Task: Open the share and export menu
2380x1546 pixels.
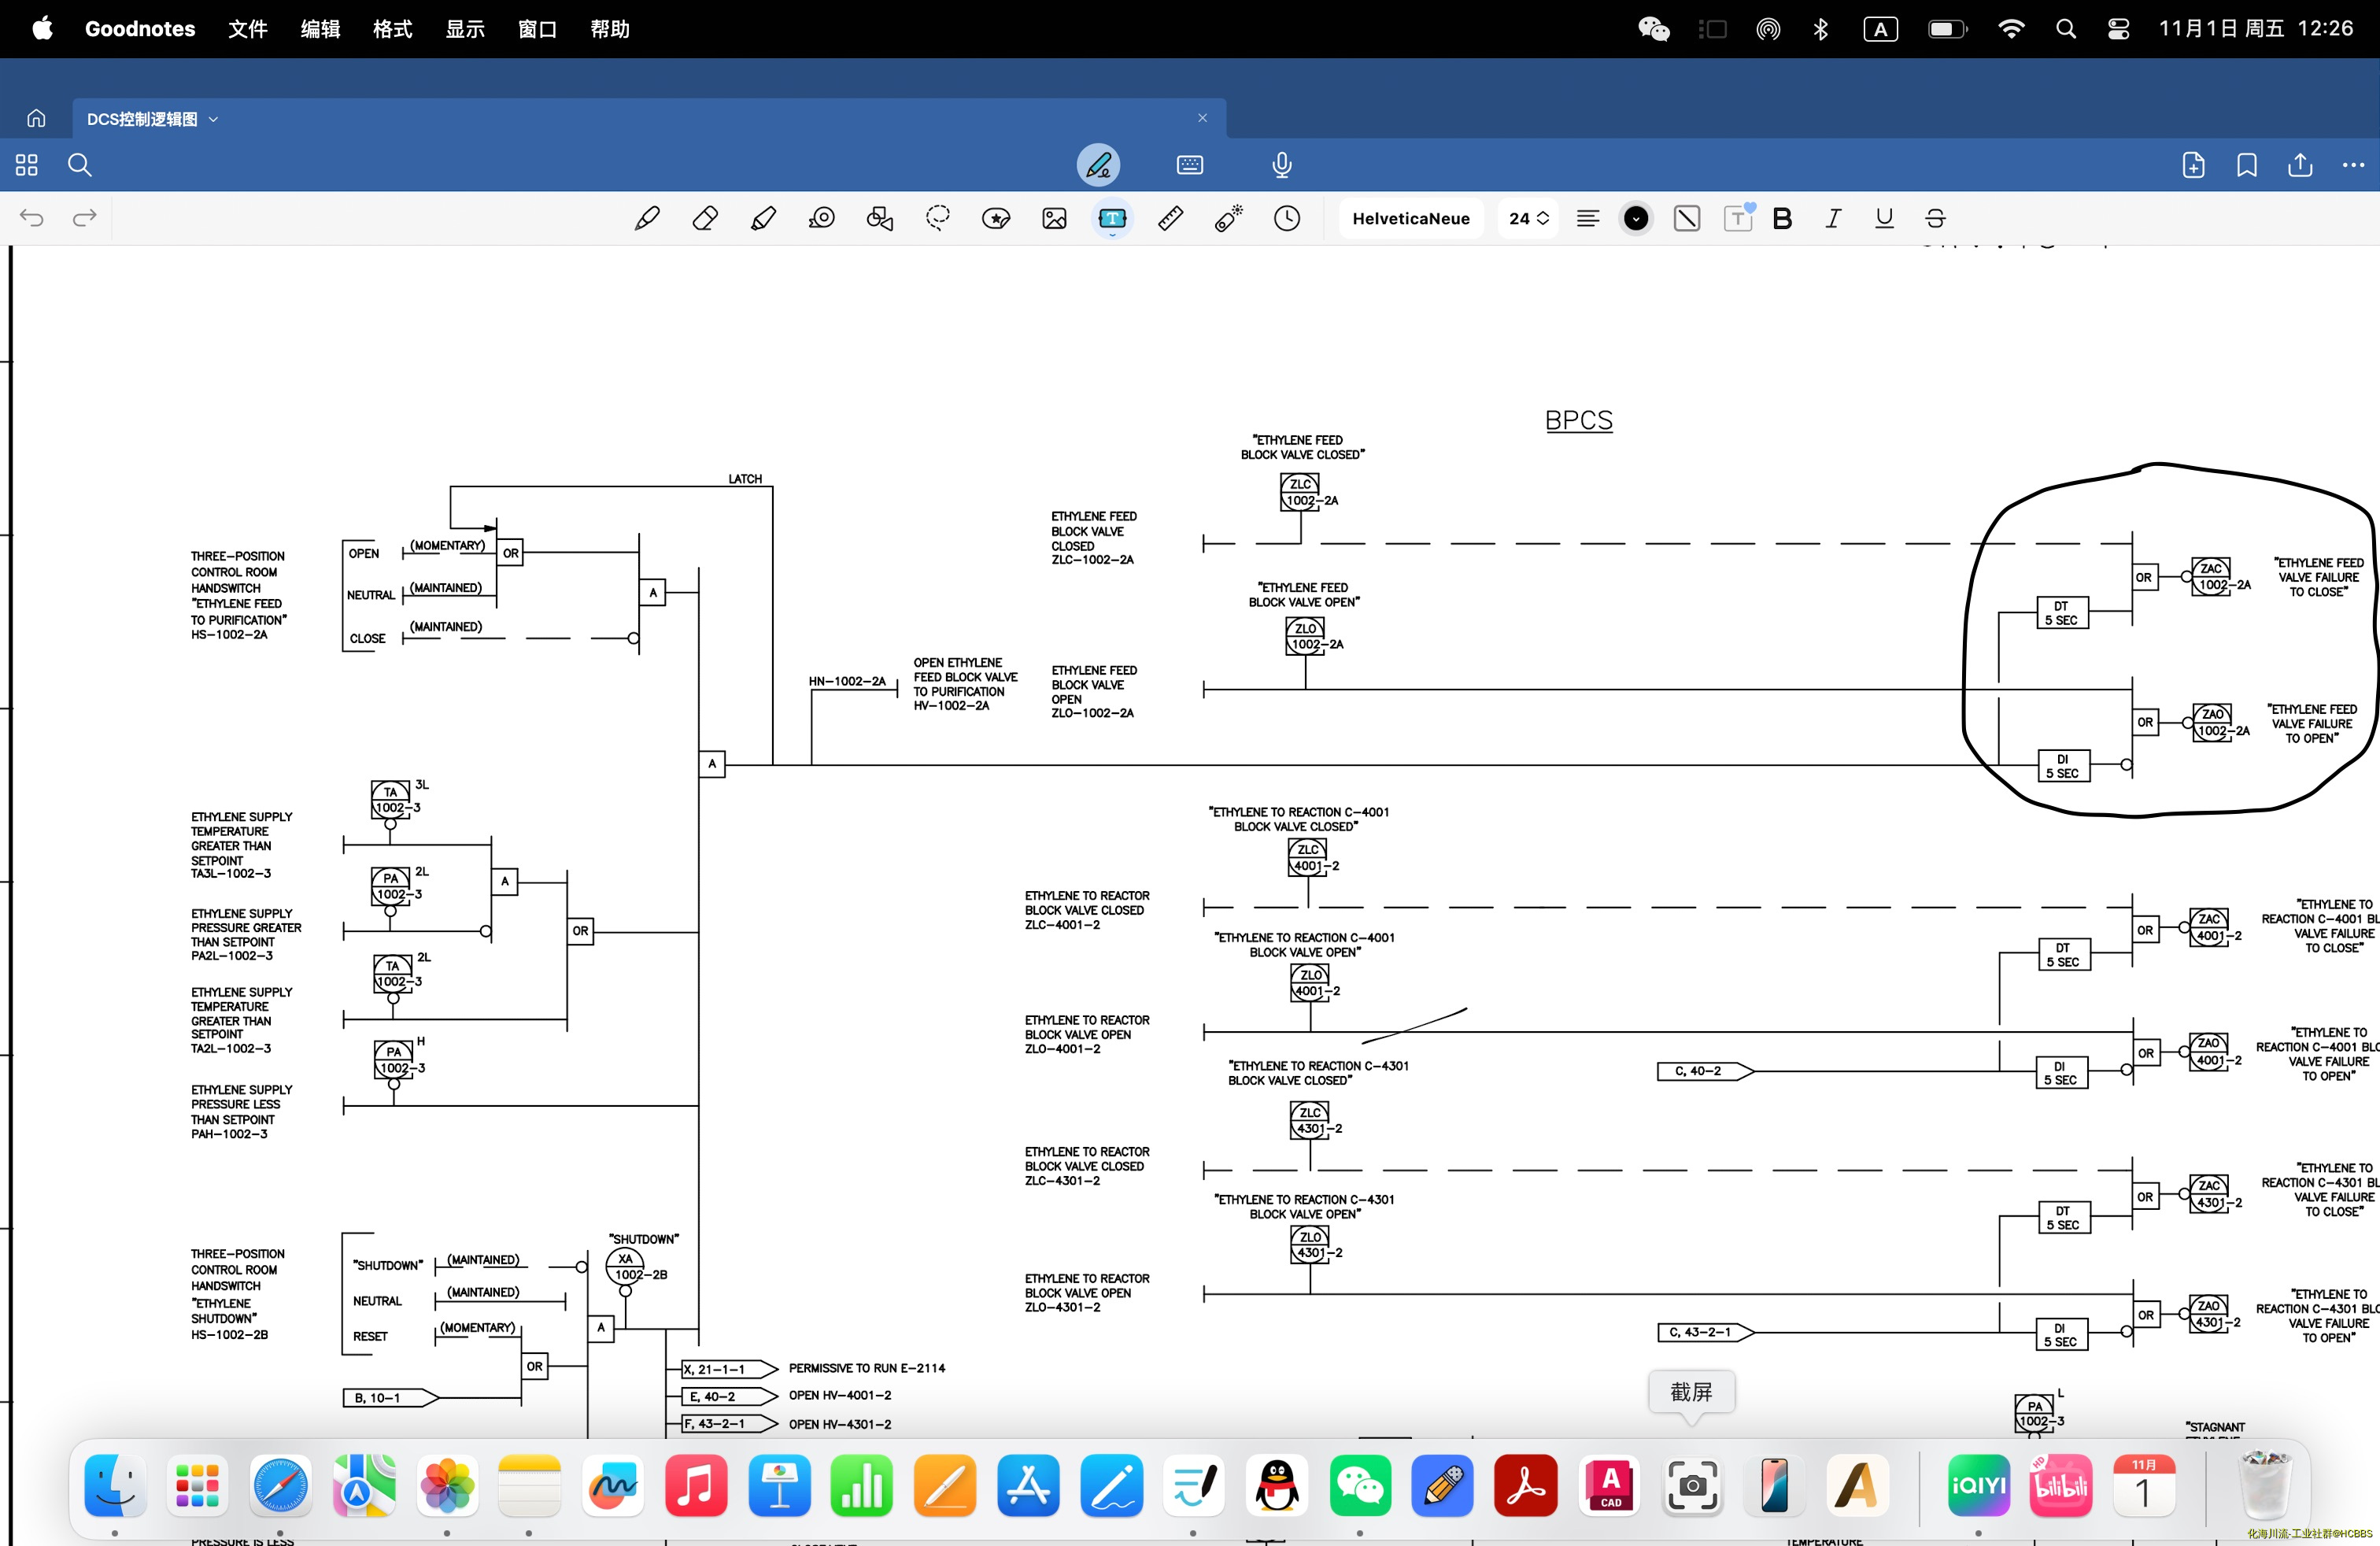Action: click(x=2300, y=165)
